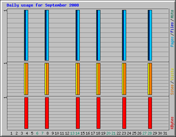The width and height of the screenshot is (176, 137).
Task: Click green weekend day label '20'
Action: coord(108,133)
